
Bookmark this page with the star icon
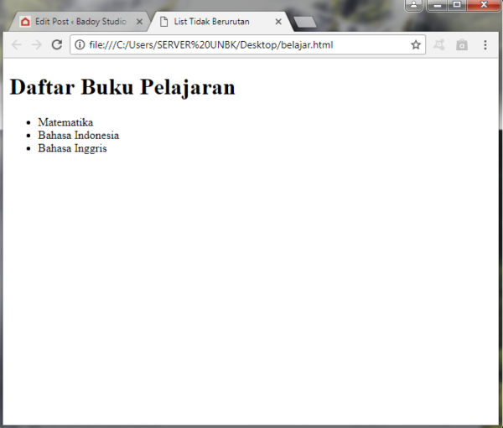[416, 44]
